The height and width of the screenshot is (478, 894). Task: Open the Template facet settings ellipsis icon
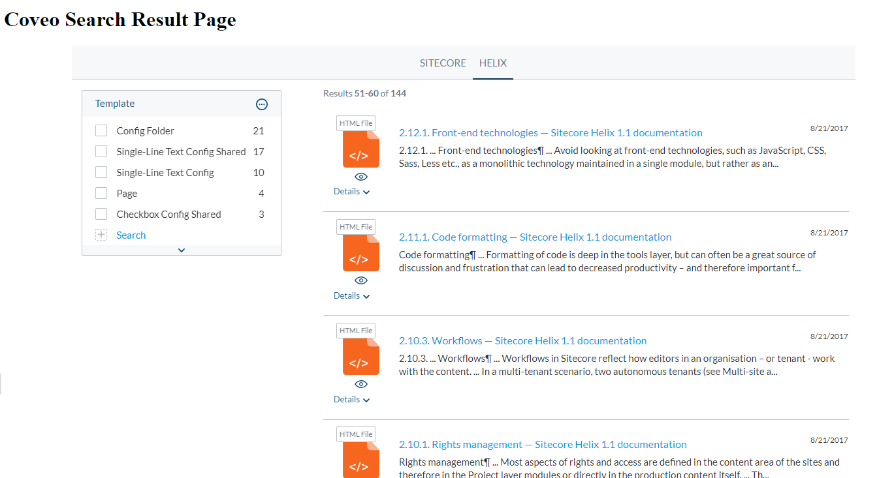[262, 104]
